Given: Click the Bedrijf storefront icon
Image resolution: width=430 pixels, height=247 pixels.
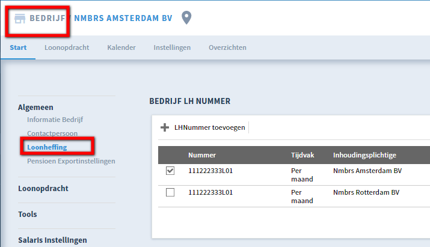Looking at the screenshot, I should tap(20, 19).
